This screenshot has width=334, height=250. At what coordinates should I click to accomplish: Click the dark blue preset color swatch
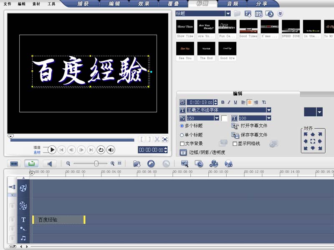tap(310, 112)
